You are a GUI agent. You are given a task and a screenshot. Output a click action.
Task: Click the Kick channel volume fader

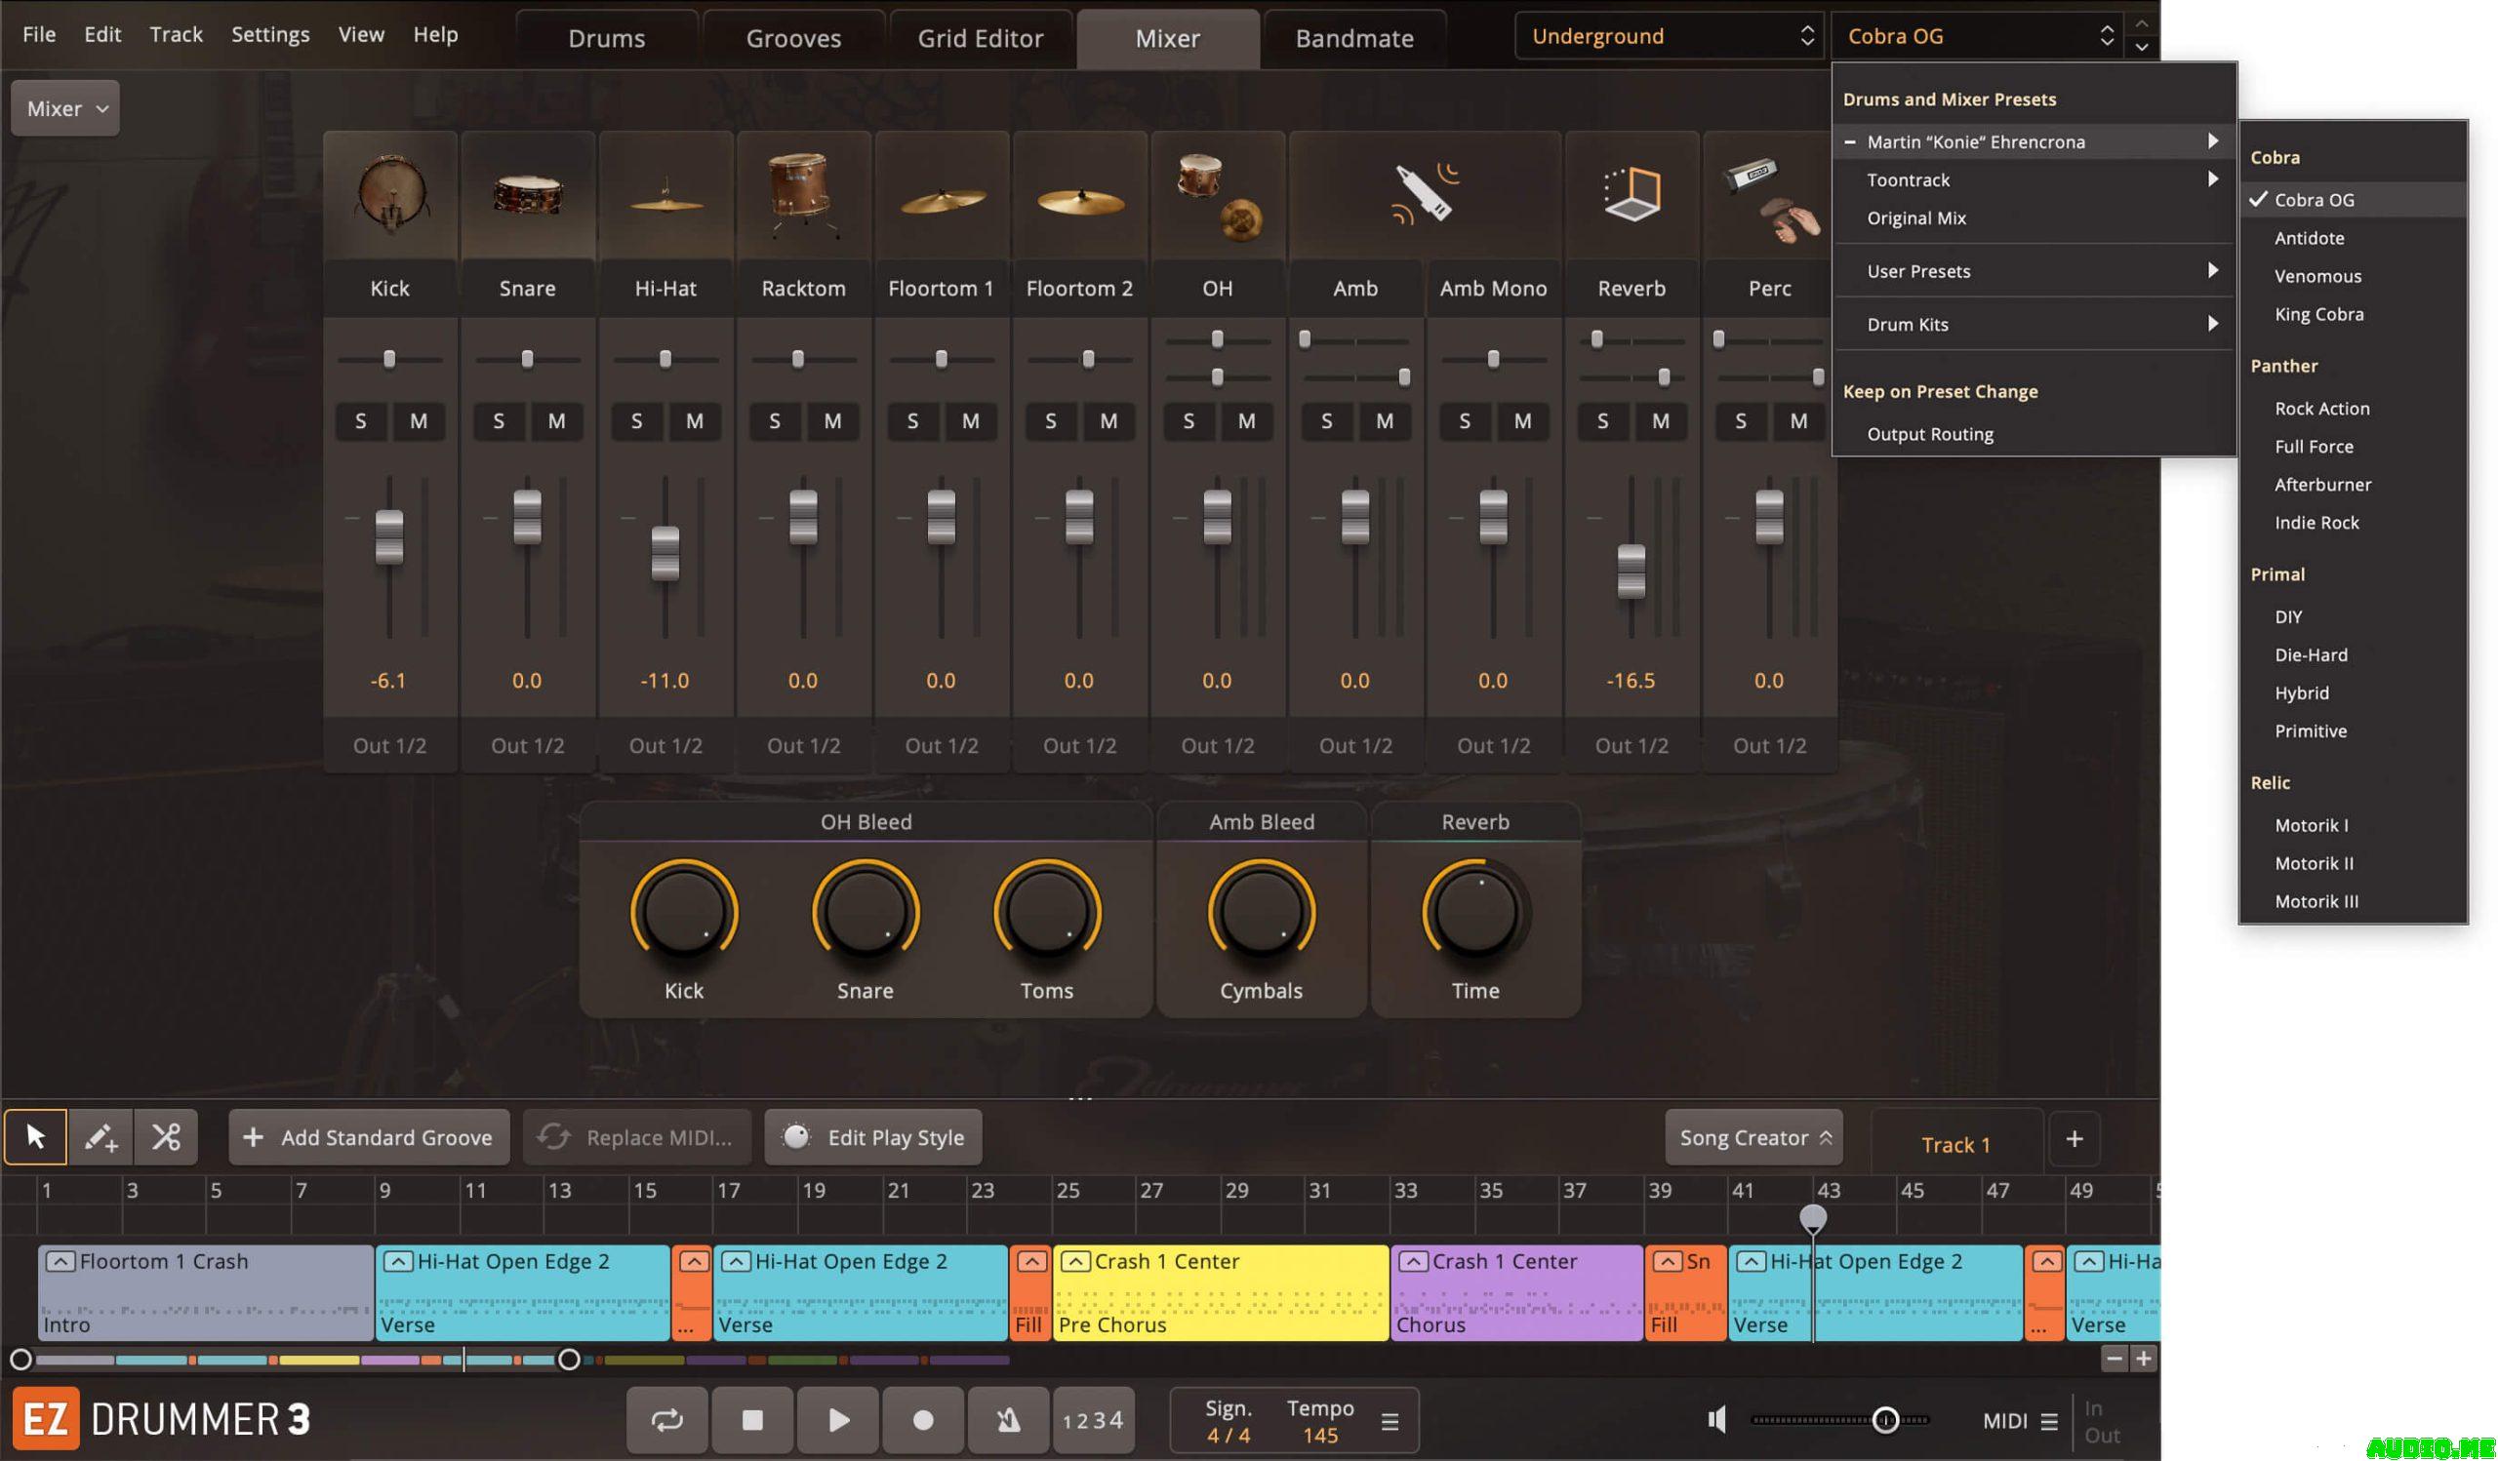389,536
